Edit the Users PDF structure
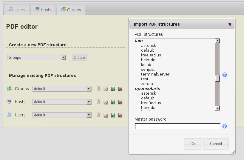The height and width of the screenshot is (160, 244). tap(98, 115)
